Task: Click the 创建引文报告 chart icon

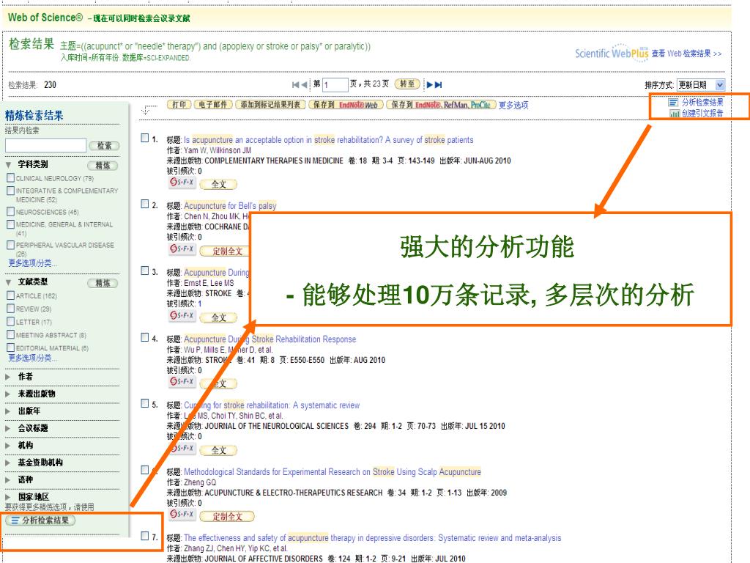Action: [x=674, y=114]
